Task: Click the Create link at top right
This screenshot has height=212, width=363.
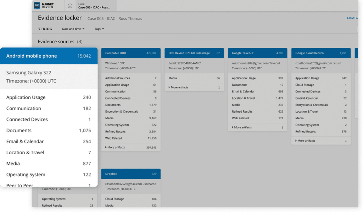Action: click(352, 18)
